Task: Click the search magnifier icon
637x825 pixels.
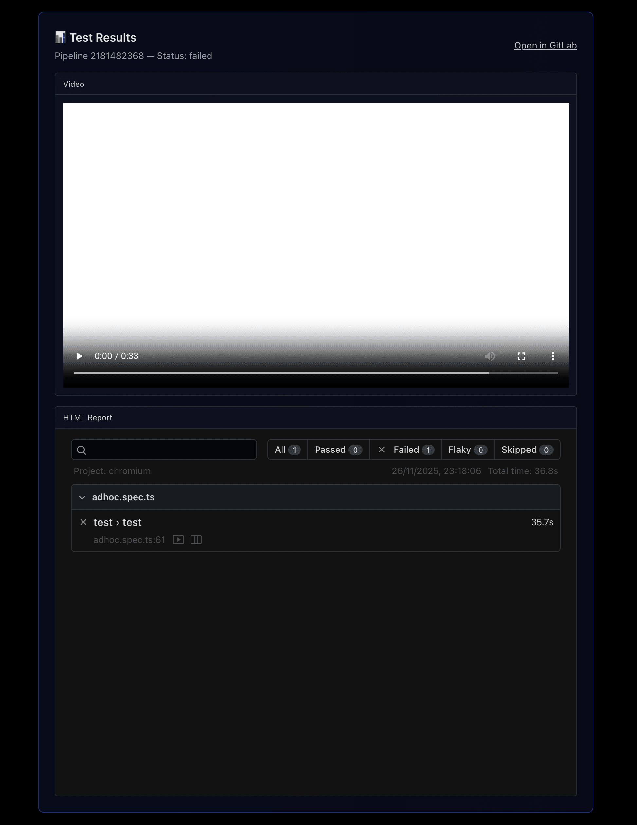Action: click(x=82, y=450)
